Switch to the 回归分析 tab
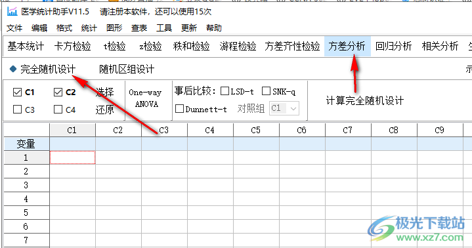This screenshot has width=472, height=248. (394, 47)
